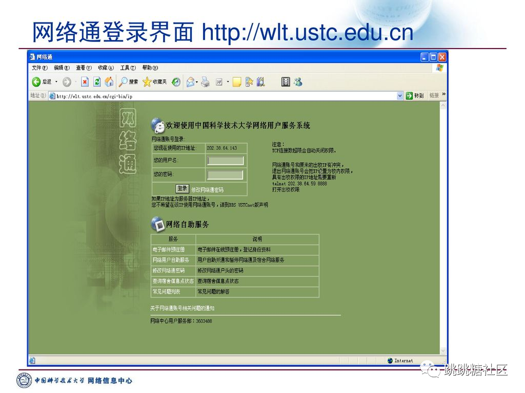Open the 修改网络通密码 link beside login
525x393 pixels.
pyautogui.click(x=207, y=190)
